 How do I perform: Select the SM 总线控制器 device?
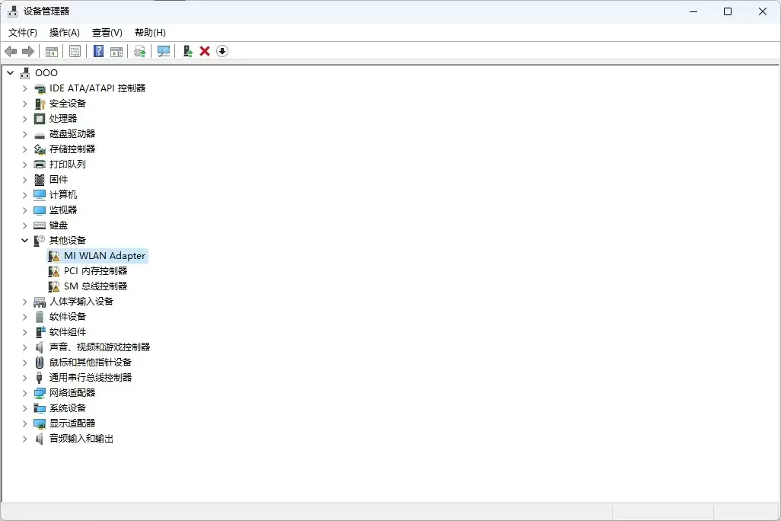pos(95,286)
